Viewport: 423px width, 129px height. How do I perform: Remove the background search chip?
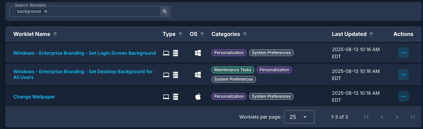coord(46,11)
